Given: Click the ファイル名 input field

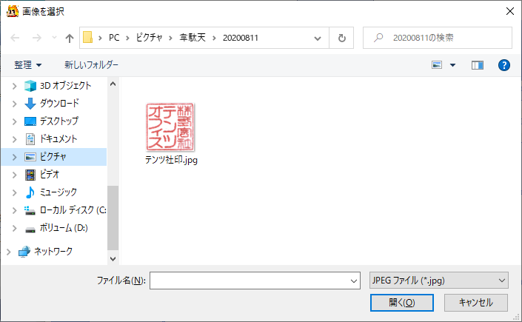Looking at the screenshot, I should 250,281.
